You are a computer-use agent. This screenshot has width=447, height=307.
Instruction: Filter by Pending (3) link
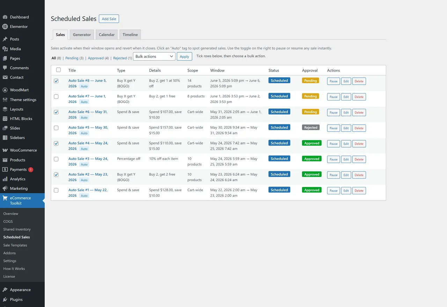(74, 58)
